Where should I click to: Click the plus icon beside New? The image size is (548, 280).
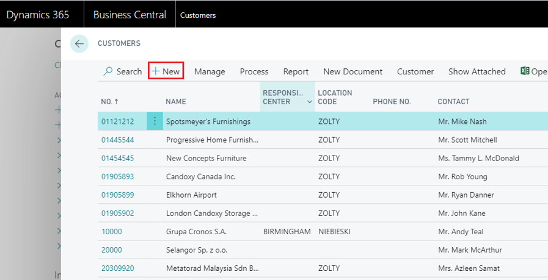tap(156, 71)
